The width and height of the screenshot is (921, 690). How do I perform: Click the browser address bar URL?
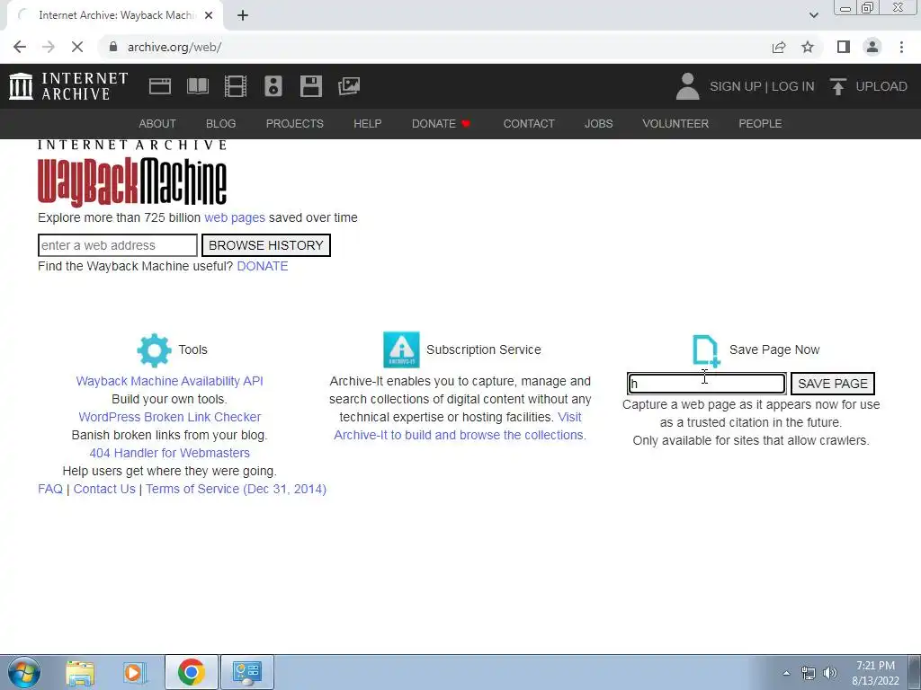tap(174, 47)
